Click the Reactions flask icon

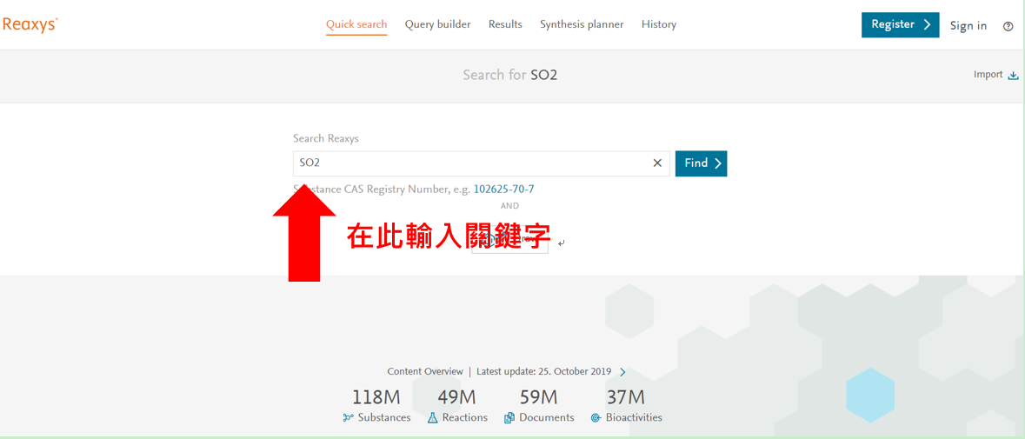click(x=432, y=417)
